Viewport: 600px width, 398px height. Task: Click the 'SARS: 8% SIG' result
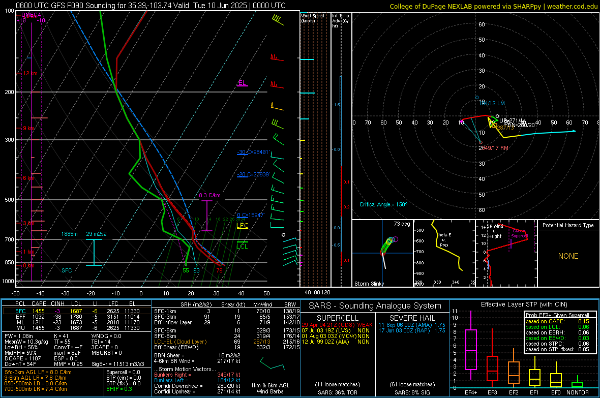[412, 392]
